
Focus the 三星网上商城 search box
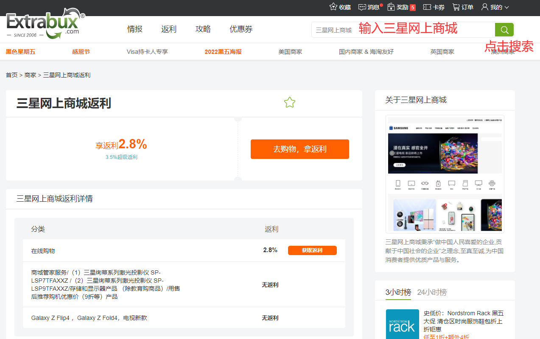tap(403, 30)
